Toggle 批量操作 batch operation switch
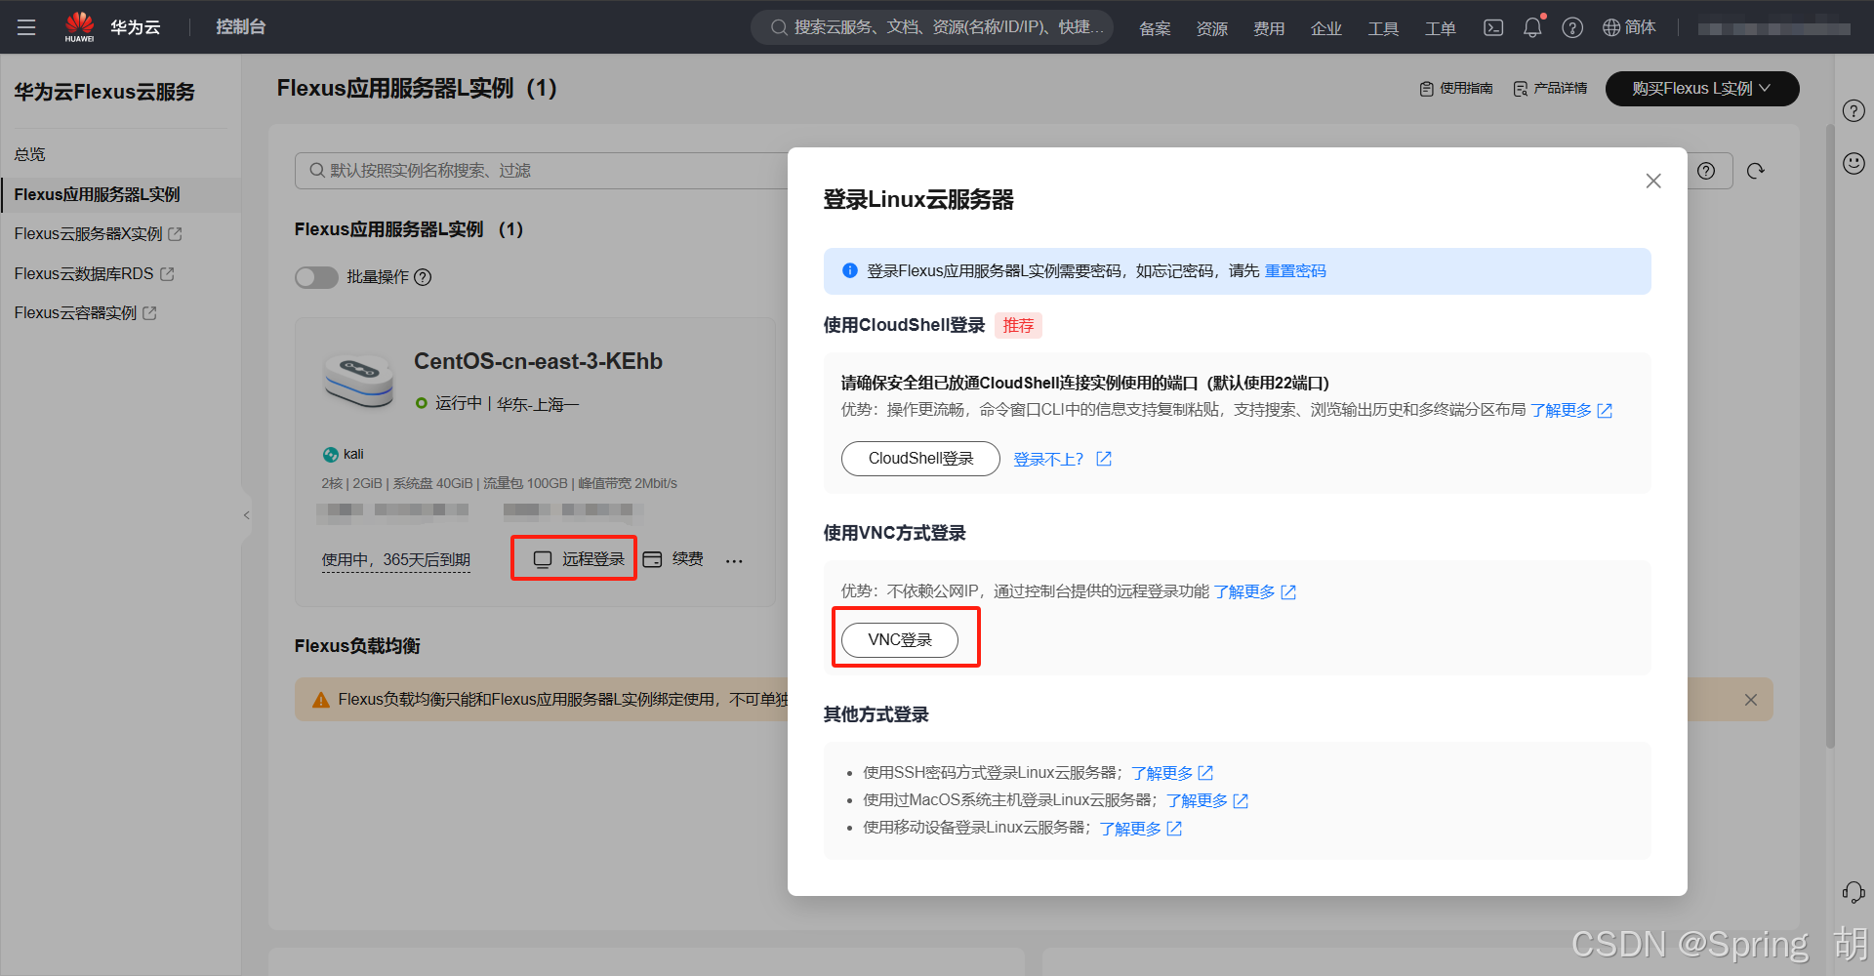The height and width of the screenshot is (976, 1874). [316, 277]
